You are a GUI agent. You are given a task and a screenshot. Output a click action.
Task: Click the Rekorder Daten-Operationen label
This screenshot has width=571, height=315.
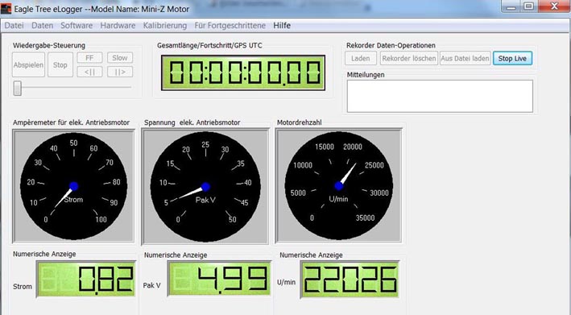click(x=391, y=46)
